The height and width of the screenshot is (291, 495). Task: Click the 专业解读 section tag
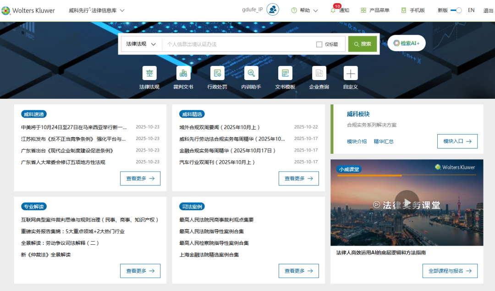pos(34,206)
